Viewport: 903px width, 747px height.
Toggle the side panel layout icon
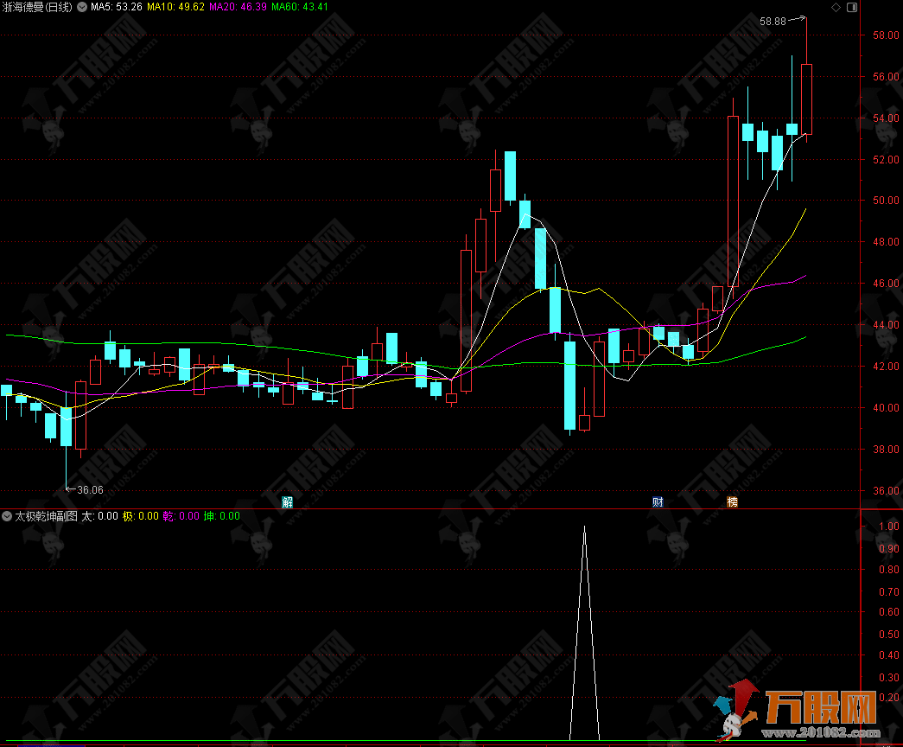[x=852, y=7]
